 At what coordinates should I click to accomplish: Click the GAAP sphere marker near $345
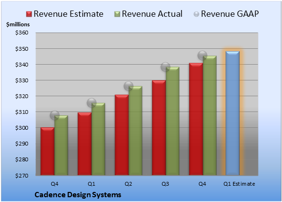point(202,56)
